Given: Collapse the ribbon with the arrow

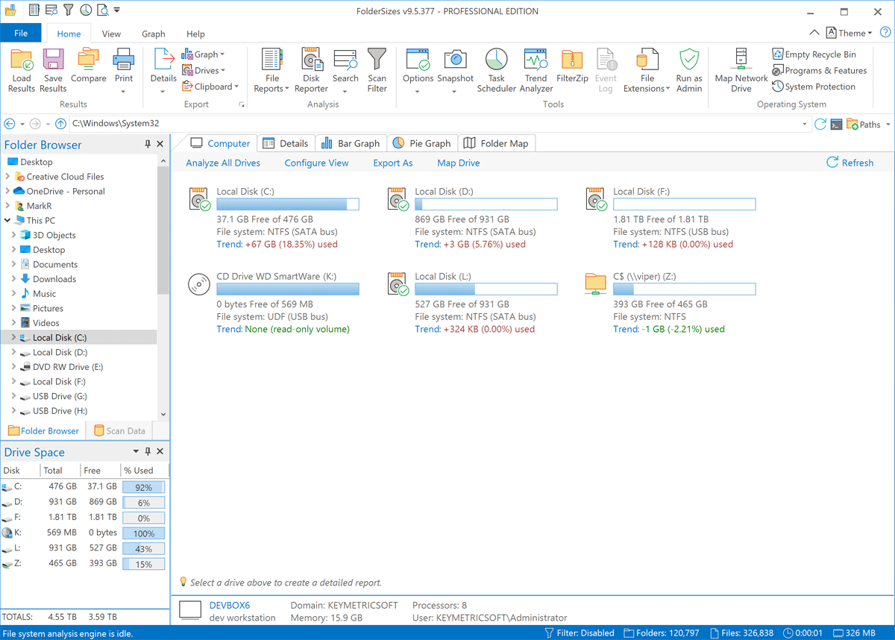Looking at the screenshot, I should click(x=814, y=33).
